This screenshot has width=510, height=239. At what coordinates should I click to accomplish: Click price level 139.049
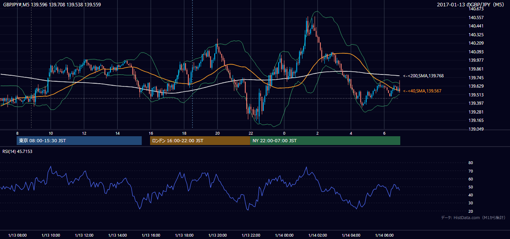[476, 129]
